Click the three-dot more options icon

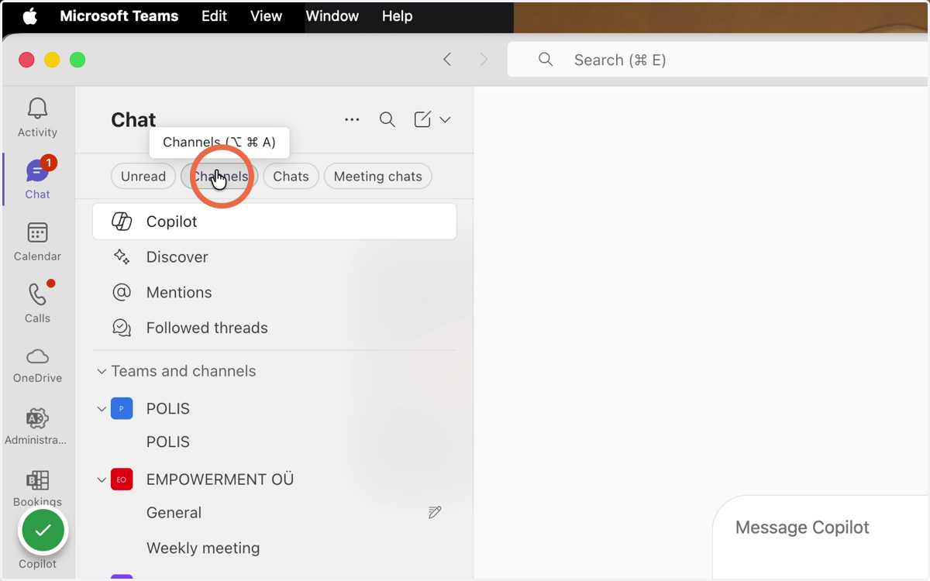352,119
